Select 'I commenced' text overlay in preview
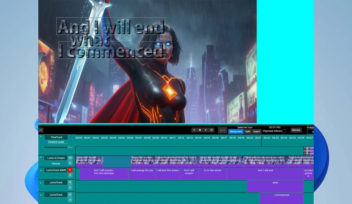Viewport: 352px width, 204px height. coord(111,51)
